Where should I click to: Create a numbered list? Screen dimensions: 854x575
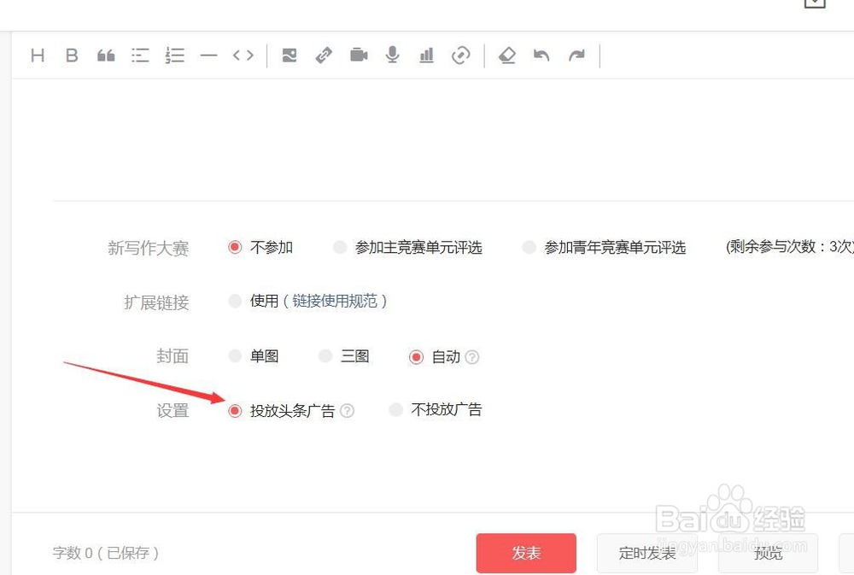coord(174,56)
